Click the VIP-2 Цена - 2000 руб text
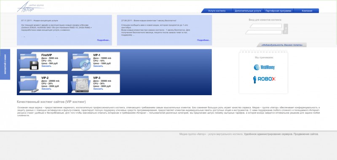Image resolution: width=337 pixels, height=160 pixels. (x=50, y=86)
